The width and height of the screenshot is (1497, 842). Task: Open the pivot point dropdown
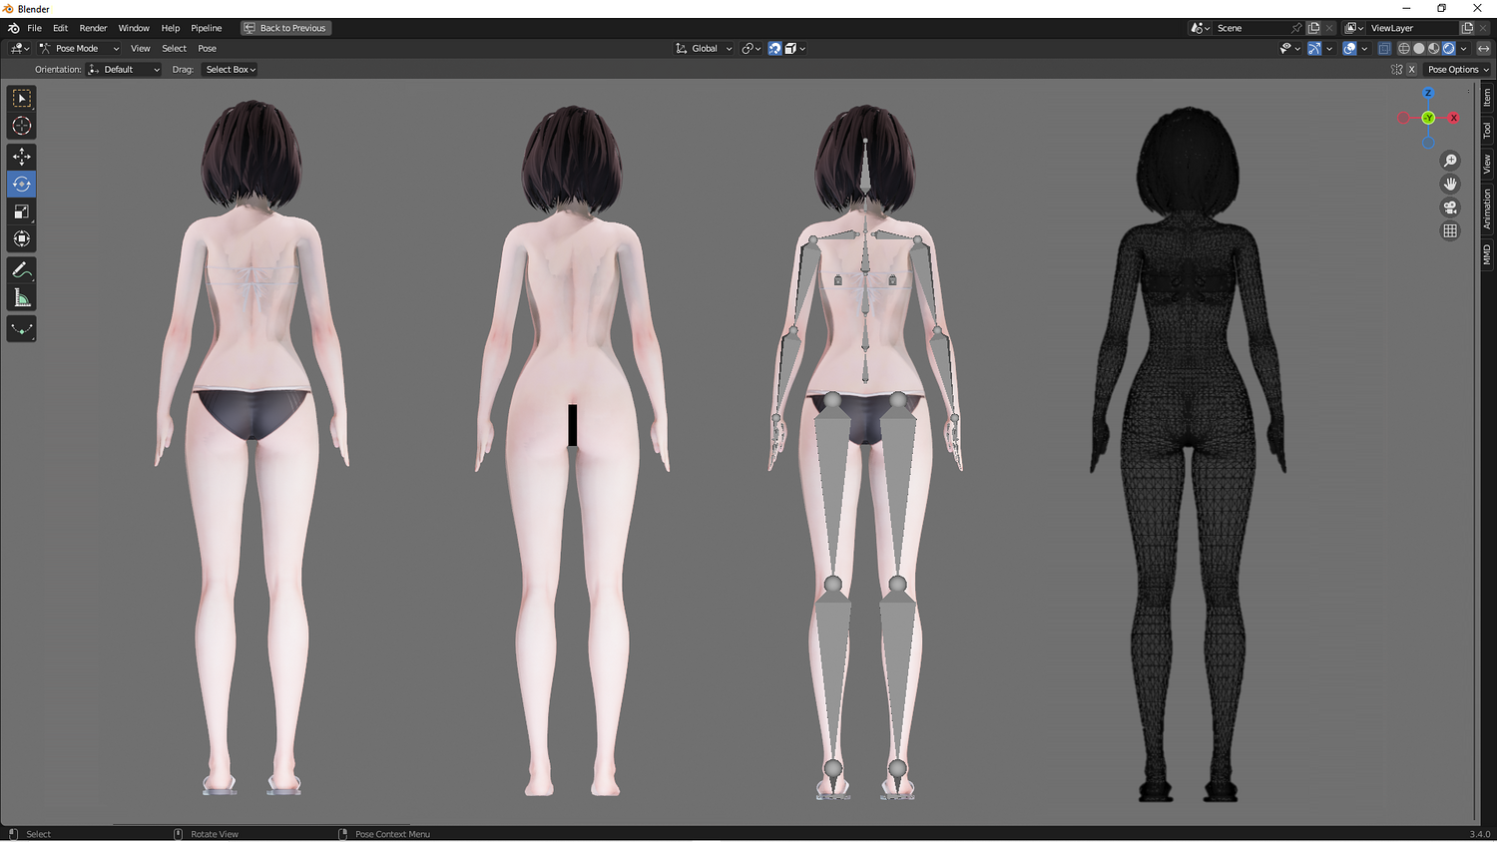pyautogui.click(x=750, y=48)
